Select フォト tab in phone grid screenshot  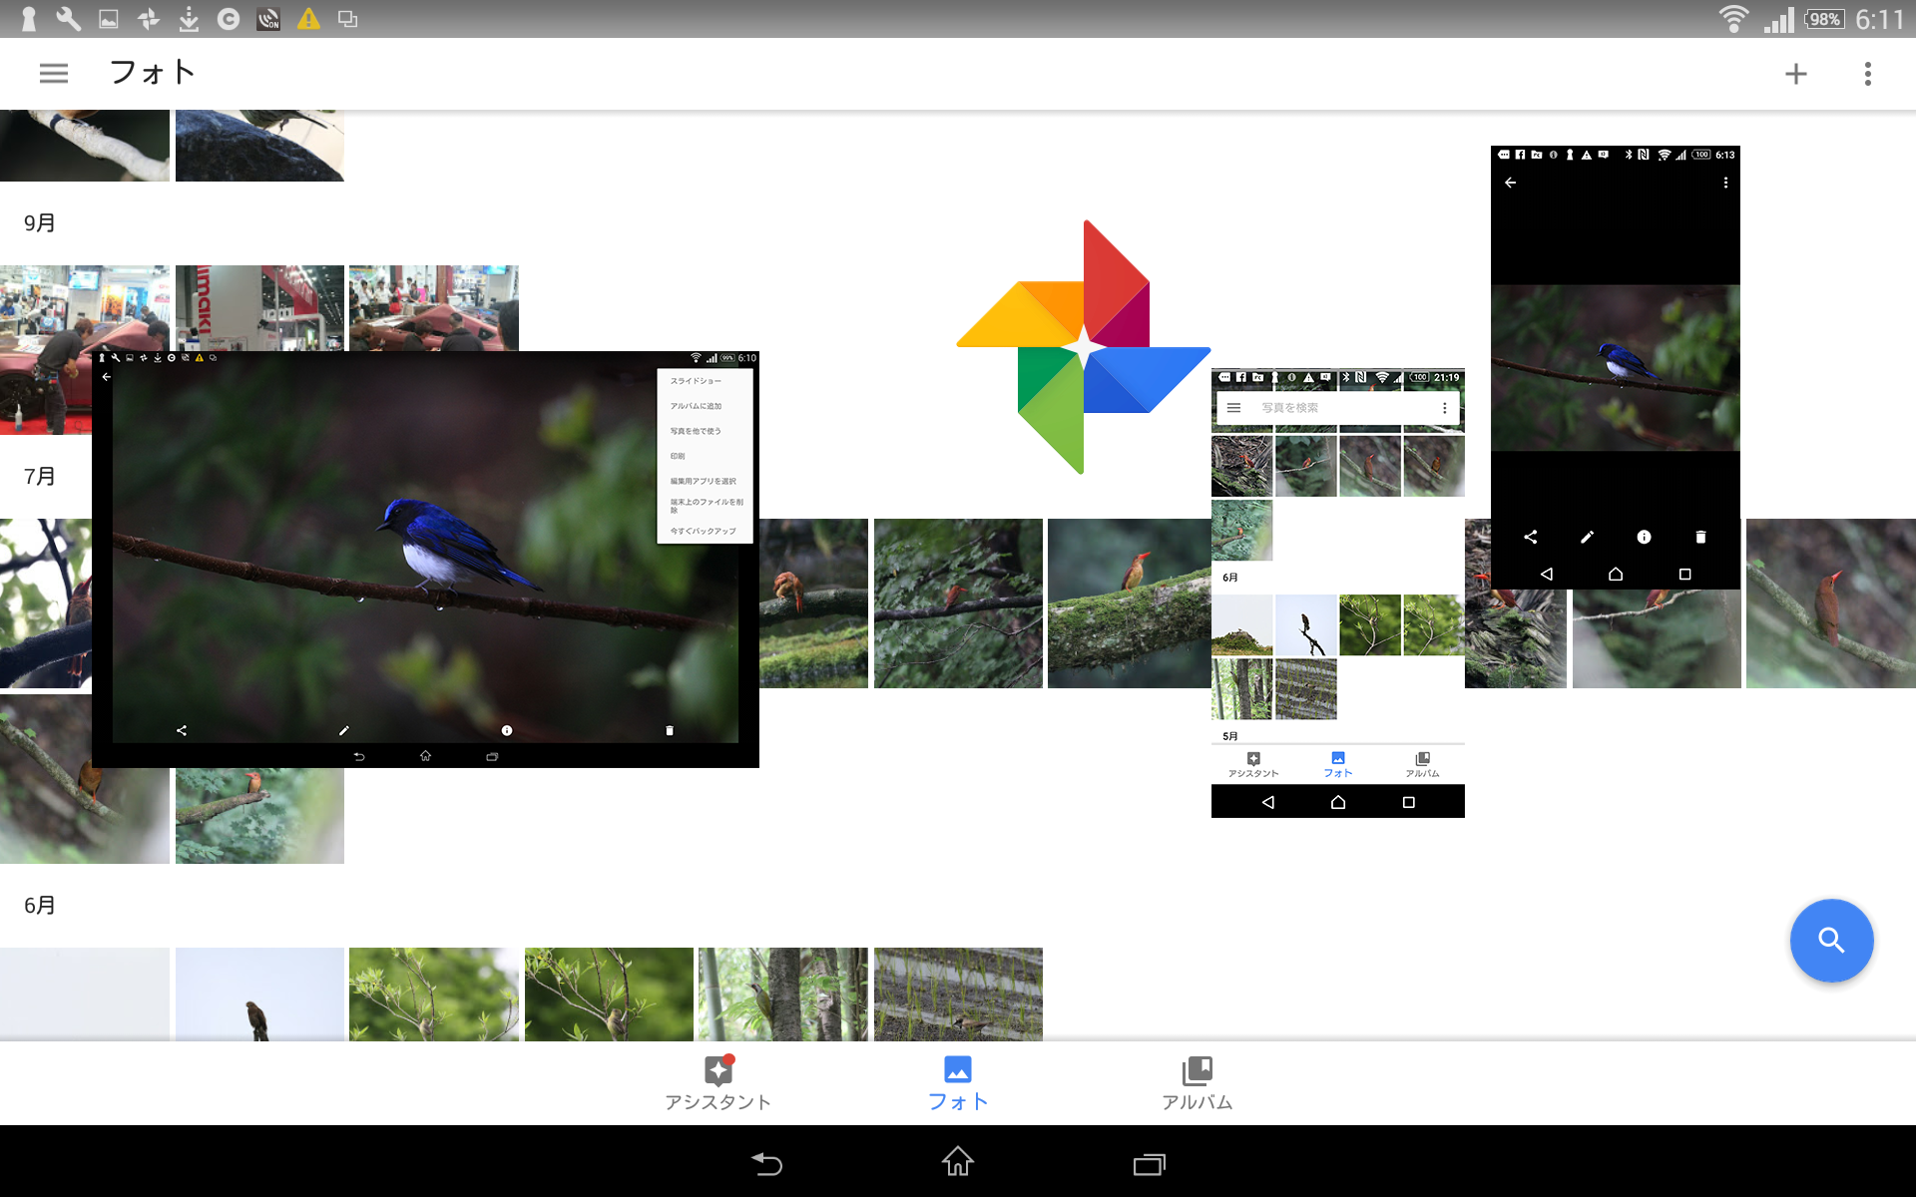[1338, 765]
